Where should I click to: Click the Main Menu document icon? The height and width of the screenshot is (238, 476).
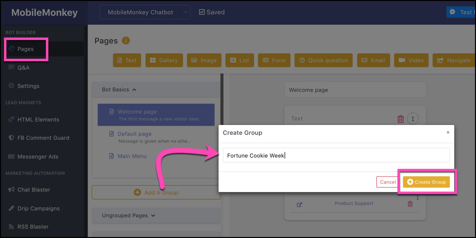(112, 156)
